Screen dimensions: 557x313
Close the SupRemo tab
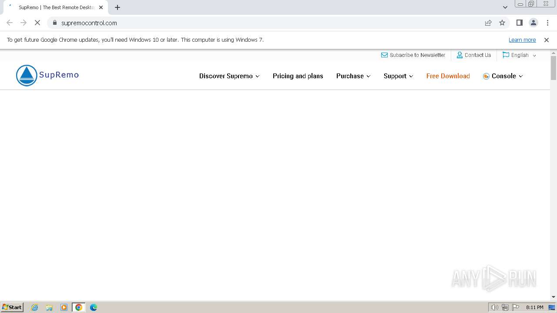[x=101, y=7]
